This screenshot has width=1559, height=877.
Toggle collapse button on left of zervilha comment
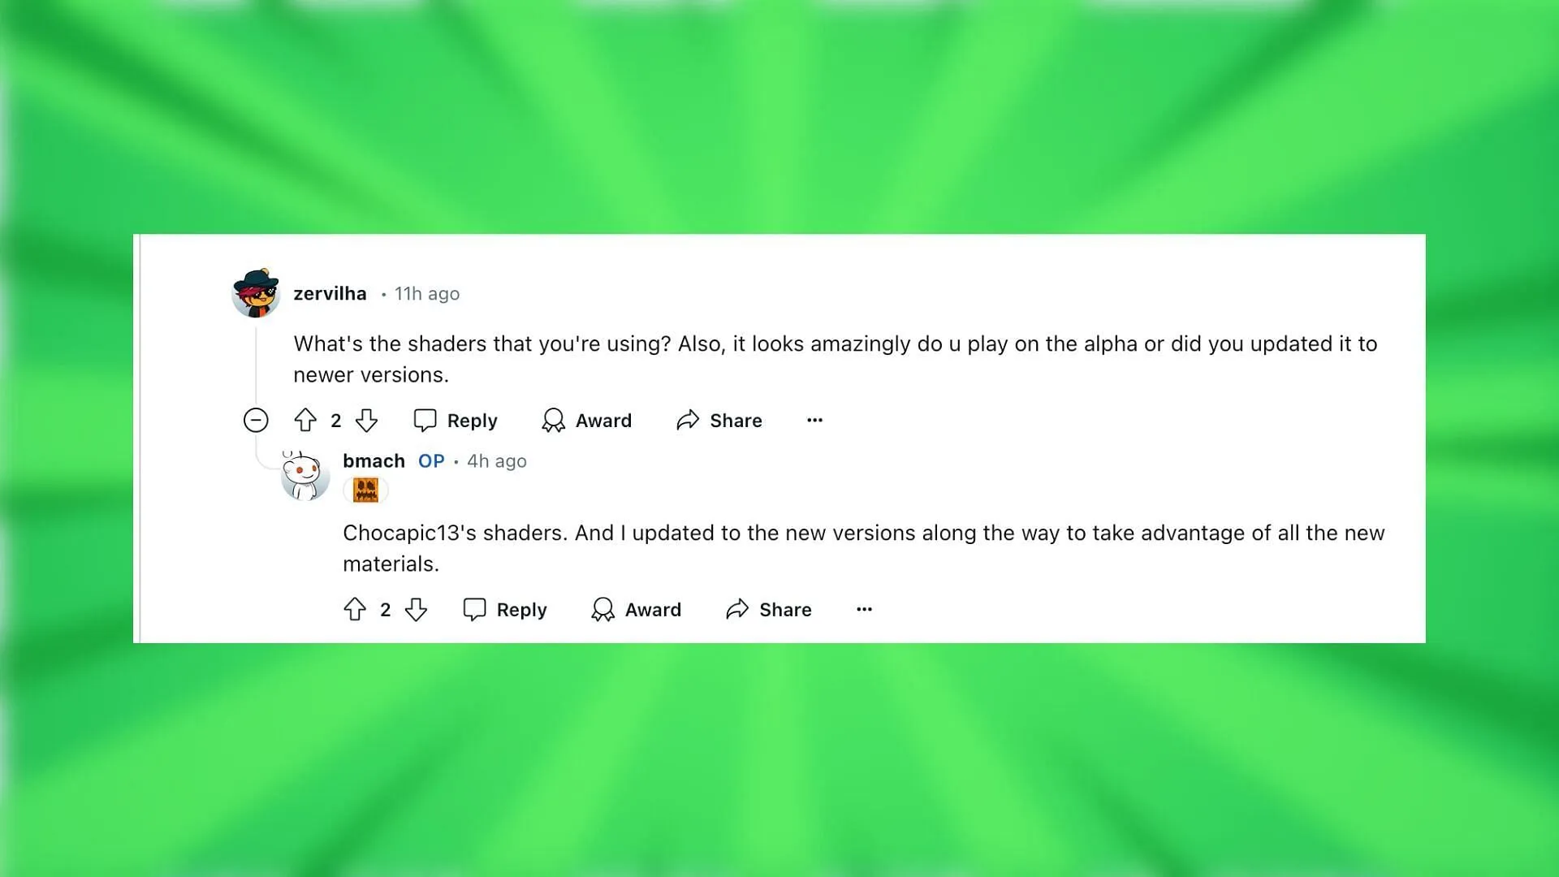[x=256, y=420]
